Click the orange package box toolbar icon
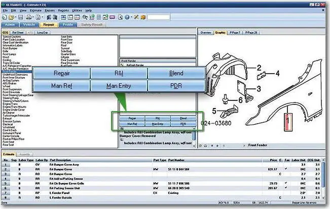The height and width of the screenshot is (209, 330). pos(143,17)
